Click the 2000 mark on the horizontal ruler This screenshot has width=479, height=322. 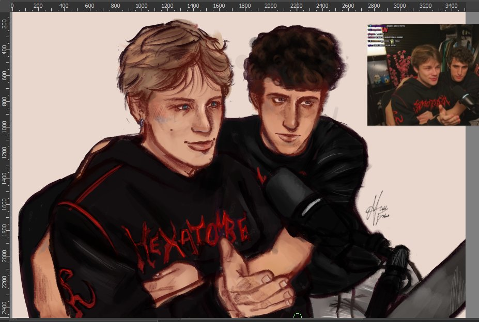tap(270, 6)
